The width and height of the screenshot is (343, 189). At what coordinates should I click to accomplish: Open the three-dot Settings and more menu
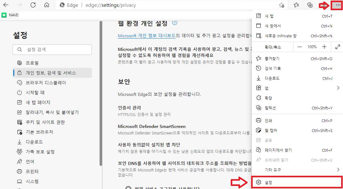pyautogui.click(x=338, y=5)
